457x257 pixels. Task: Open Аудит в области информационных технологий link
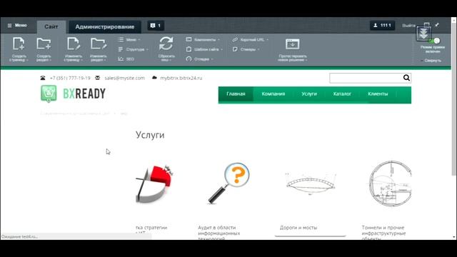219,233
